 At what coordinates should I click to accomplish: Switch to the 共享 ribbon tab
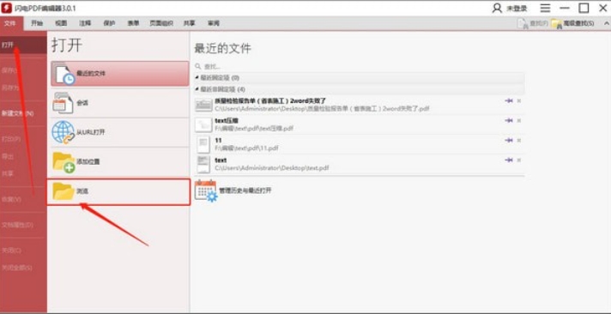click(x=190, y=23)
